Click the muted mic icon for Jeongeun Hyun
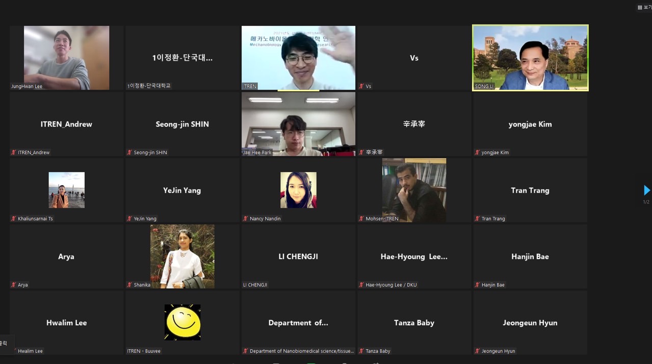The width and height of the screenshot is (652, 364). click(477, 351)
